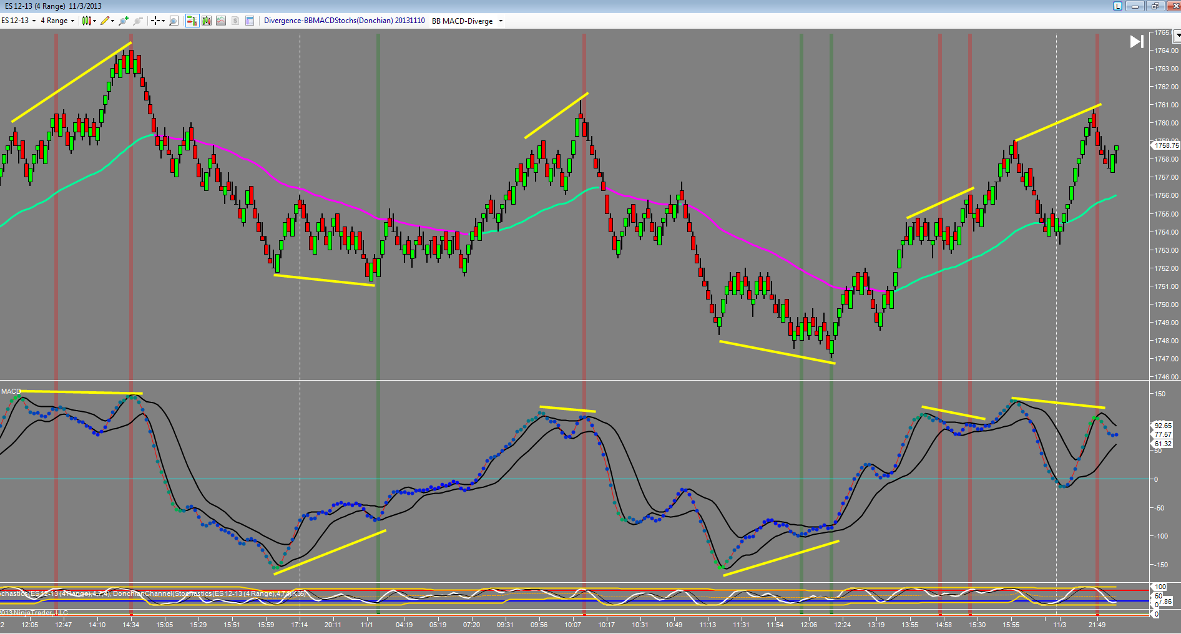Click the 77.57 MACD value marker
The image size is (1181, 634).
(1162, 434)
